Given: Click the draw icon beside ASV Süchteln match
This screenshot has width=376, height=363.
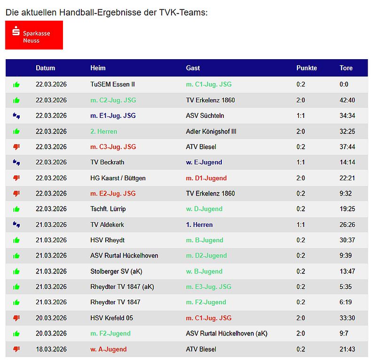Looking at the screenshot, I should (16, 116).
